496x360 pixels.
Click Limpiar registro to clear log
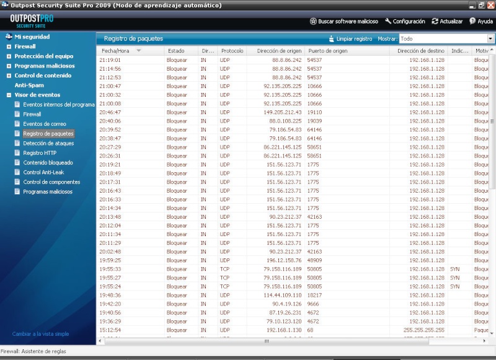(x=354, y=38)
